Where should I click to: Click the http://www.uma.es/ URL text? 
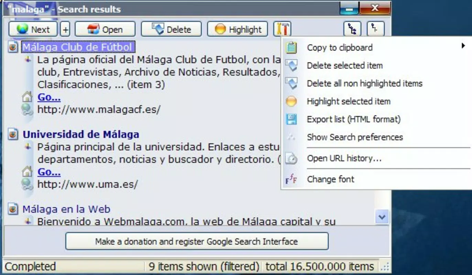click(x=87, y=184)
